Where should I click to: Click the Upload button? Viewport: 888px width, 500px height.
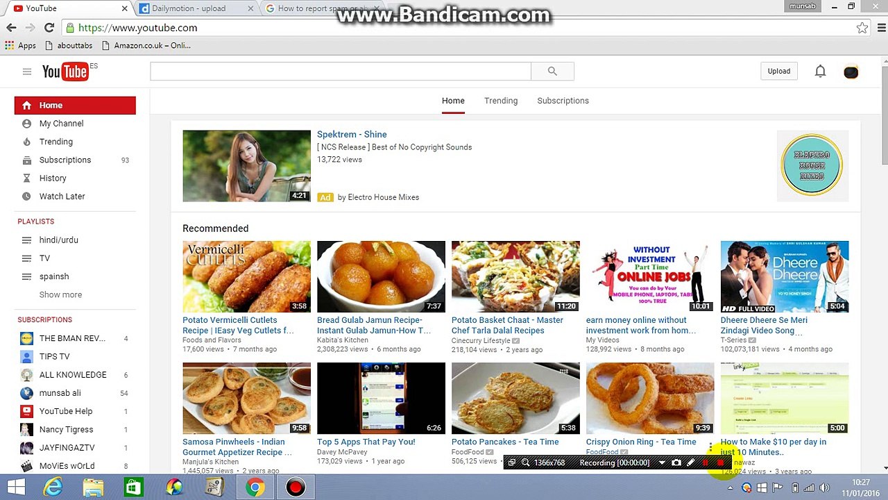[x=779, y=71]
